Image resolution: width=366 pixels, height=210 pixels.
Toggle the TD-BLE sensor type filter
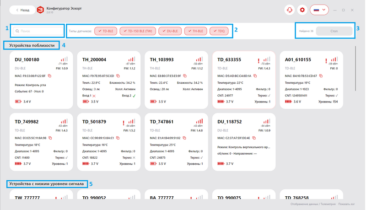pos(106,31)
